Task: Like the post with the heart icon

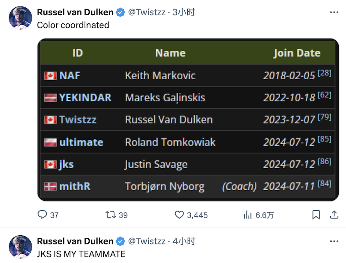Action: pos(179,214)
